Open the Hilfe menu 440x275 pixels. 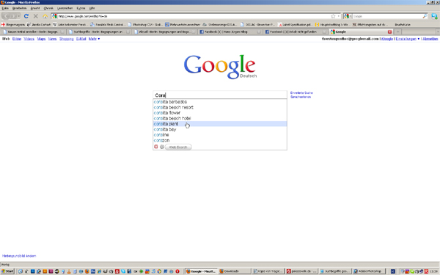[x=92, y=8]
